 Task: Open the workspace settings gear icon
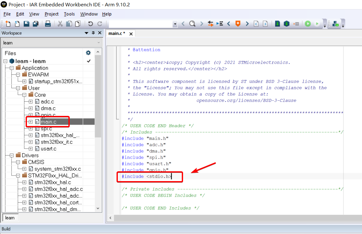[88, 53]
